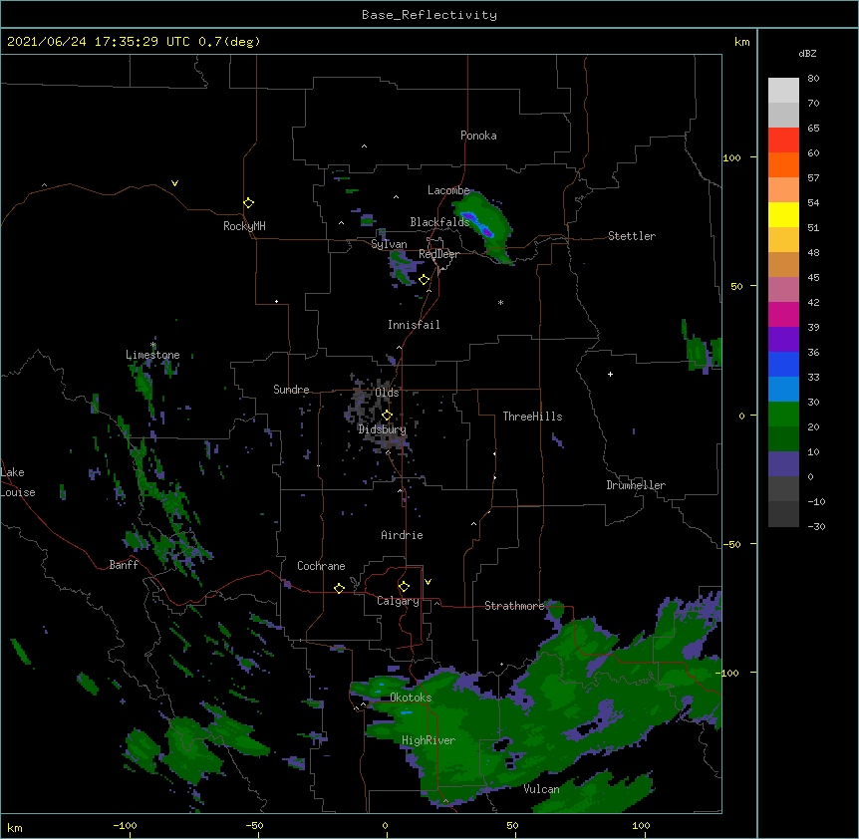Click the Olds town label
The height and width of the screenshot is (839, 859).
(387, 393)
